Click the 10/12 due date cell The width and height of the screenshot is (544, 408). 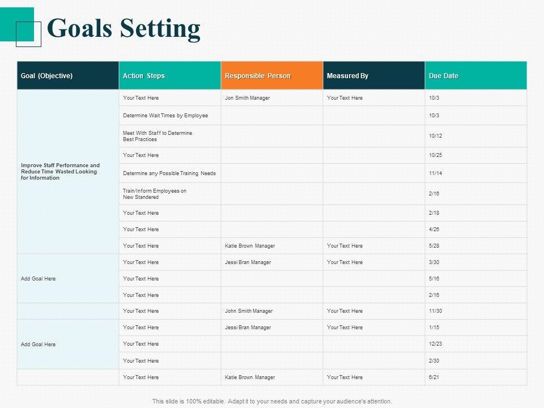click(435, 136)
